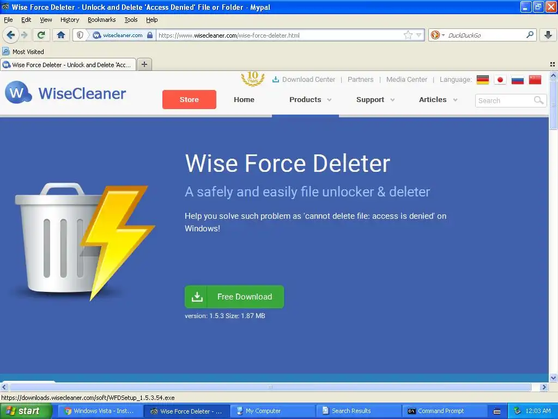
Task: Open the History menu
Action: tap(69, 20)
